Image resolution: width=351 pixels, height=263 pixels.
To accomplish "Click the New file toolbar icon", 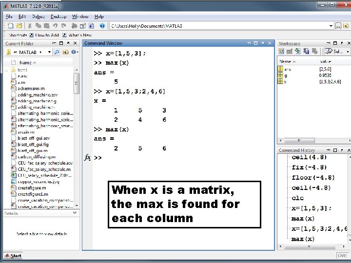I will 11,26.
